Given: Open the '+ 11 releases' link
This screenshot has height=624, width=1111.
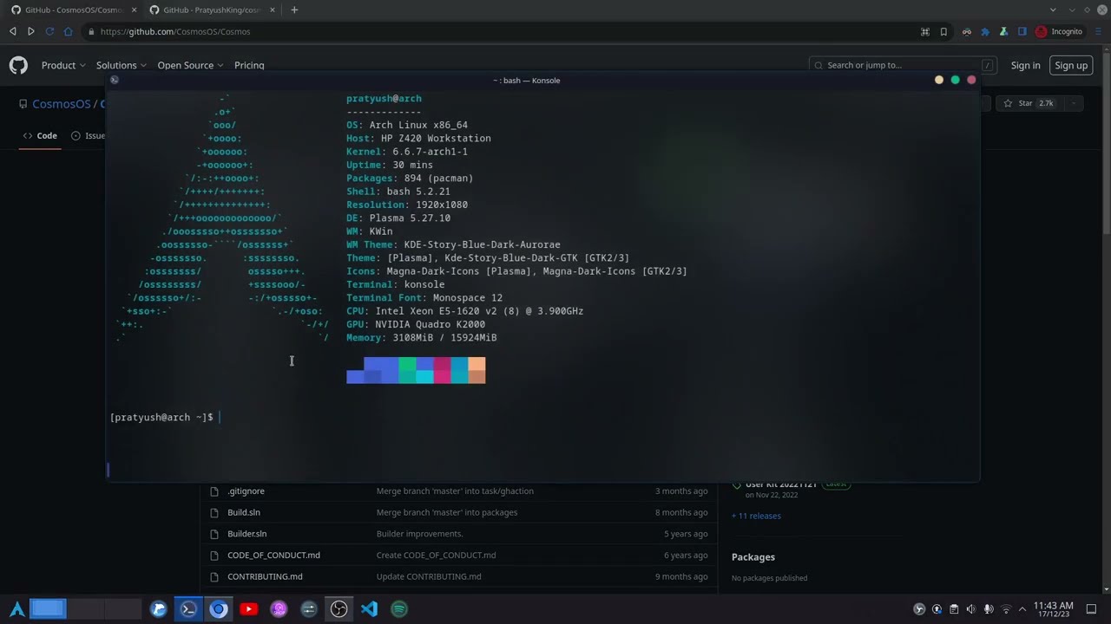Looking at the screenshot, I should tap(756, 516).
